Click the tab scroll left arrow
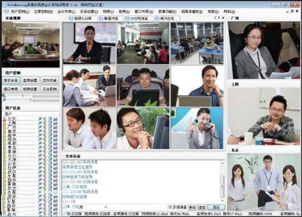Viewport: 302px width, 217px height. 216,18
